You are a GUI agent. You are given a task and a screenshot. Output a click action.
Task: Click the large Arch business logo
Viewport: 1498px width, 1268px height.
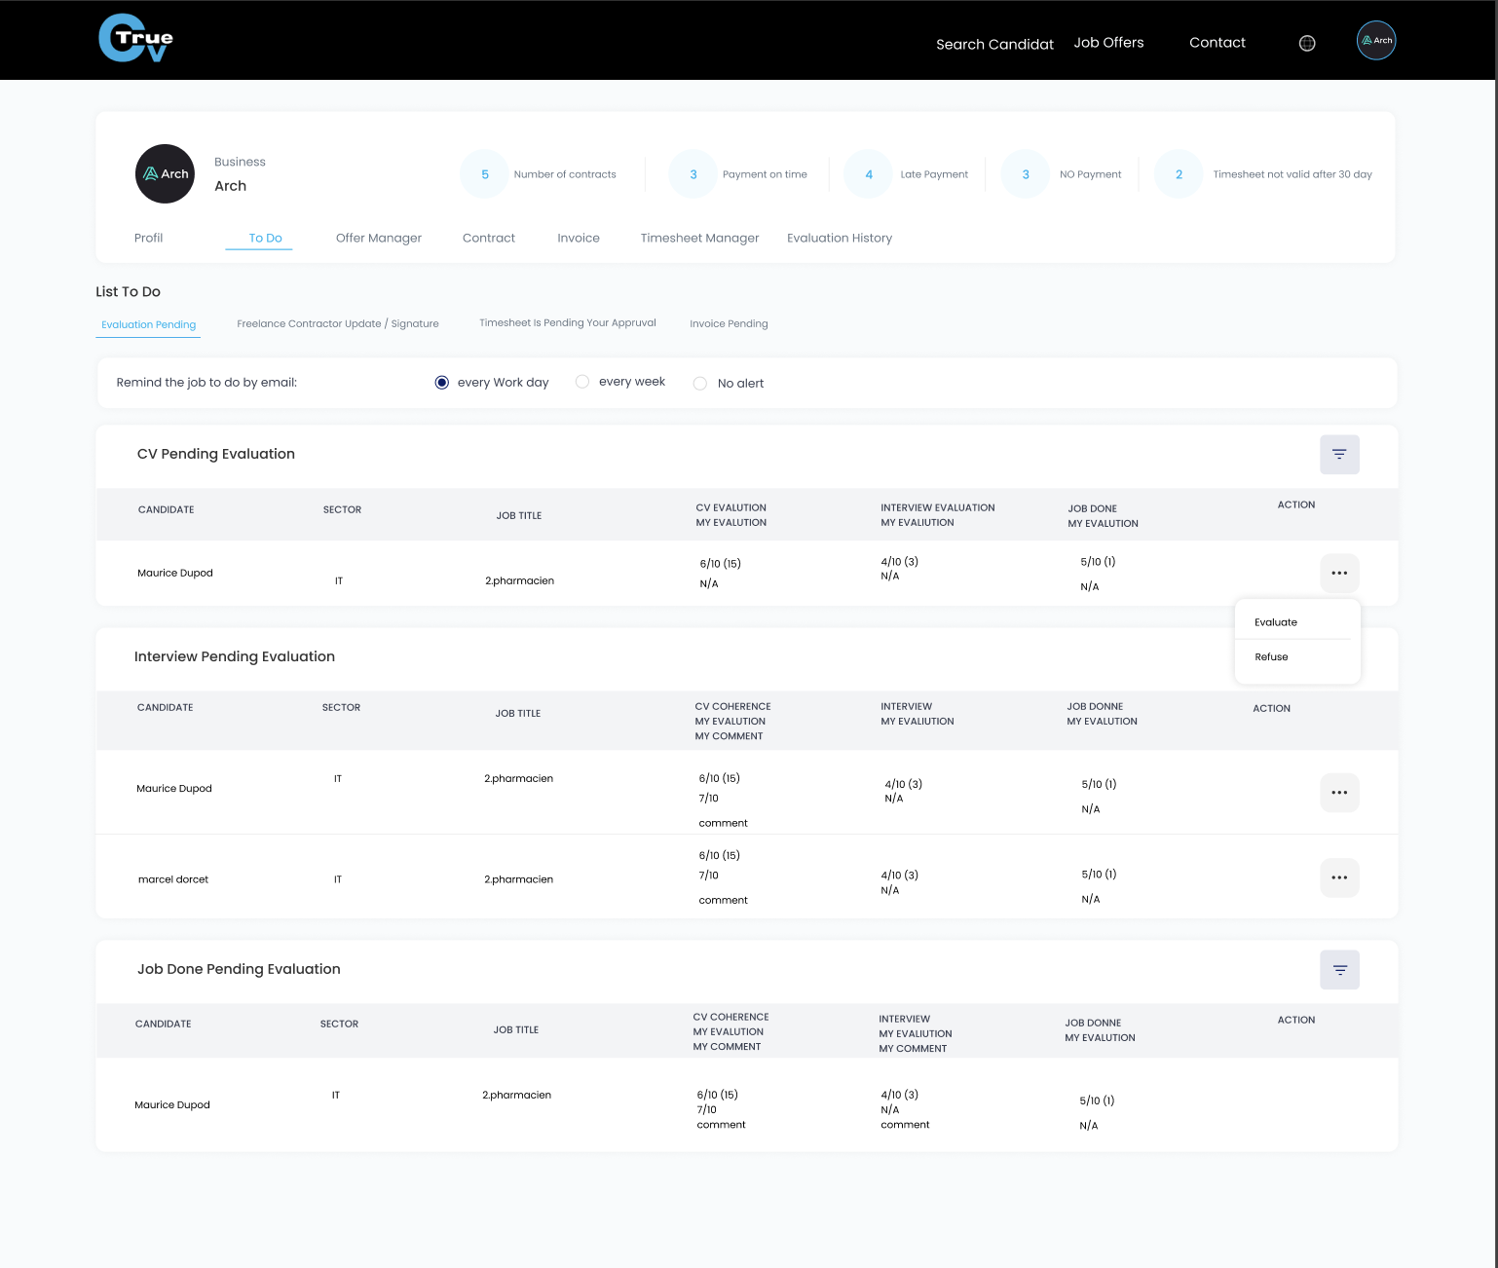point(165,174)
